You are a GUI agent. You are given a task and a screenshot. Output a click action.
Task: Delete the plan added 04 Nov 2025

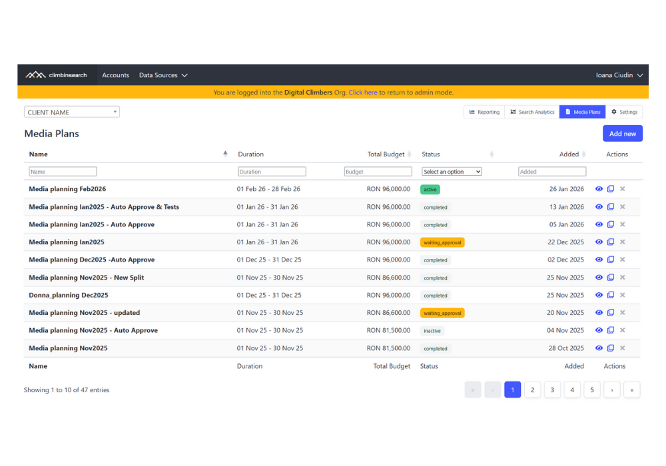tap(623, 330)
